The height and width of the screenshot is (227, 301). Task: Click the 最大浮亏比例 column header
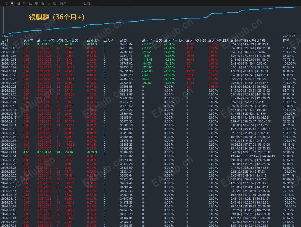(x=174, y=40)
